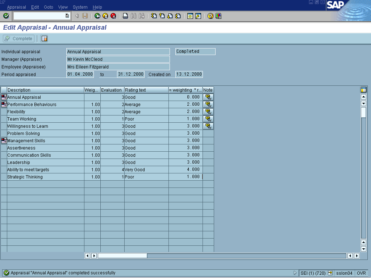Click the Very Good rating text cell

[146, 169]
